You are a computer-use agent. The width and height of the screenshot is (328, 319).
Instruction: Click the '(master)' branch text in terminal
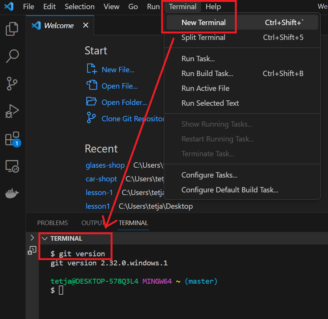tap(201, 281)
